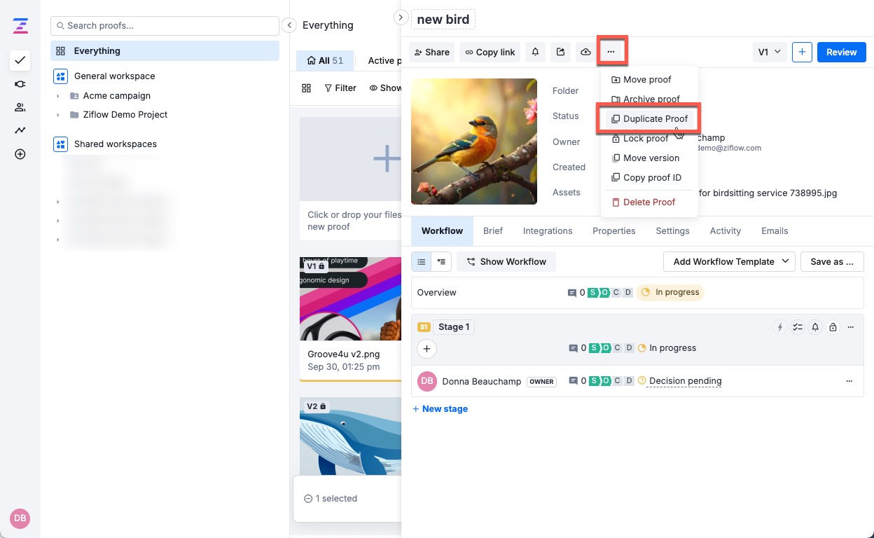Click the Review button
The height and width of the screenshot is (538, 874).
tap(841, 52)
